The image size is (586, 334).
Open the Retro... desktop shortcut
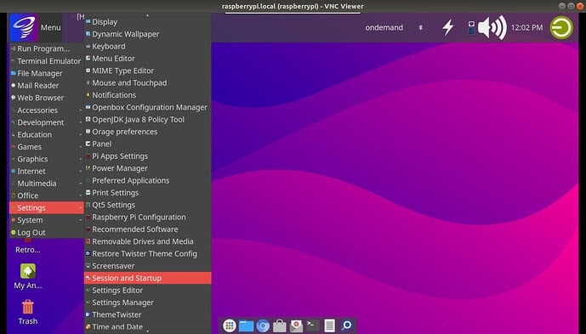[28, 246]
